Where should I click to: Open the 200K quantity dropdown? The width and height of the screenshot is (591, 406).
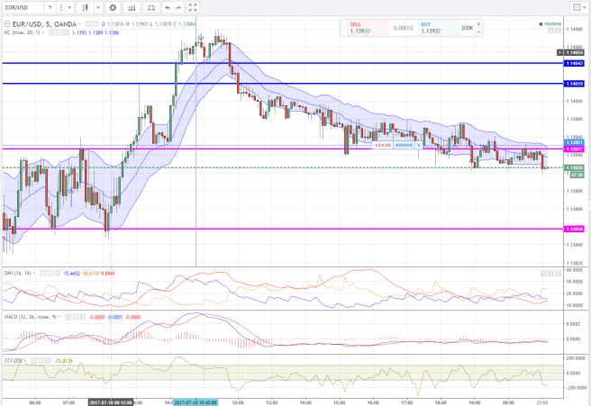tap(468, 28)
